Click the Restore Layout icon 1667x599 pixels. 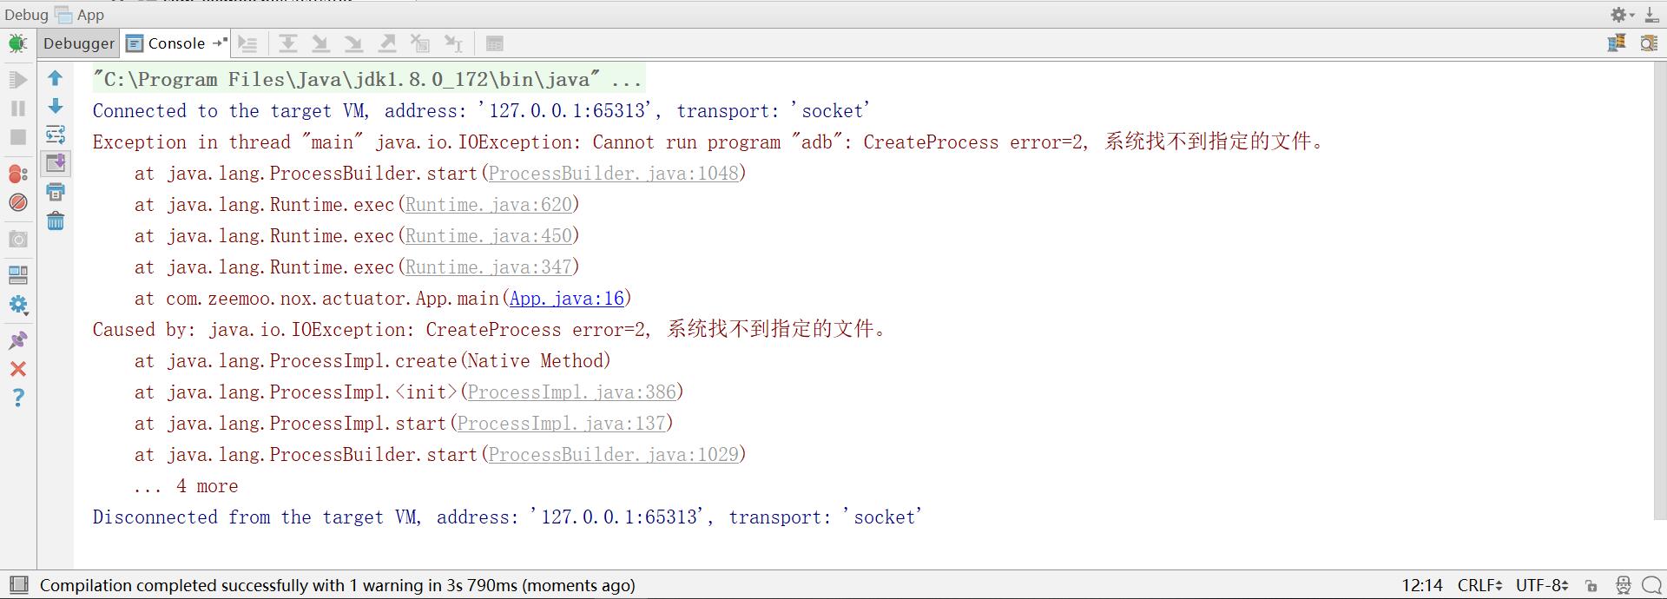17,275
